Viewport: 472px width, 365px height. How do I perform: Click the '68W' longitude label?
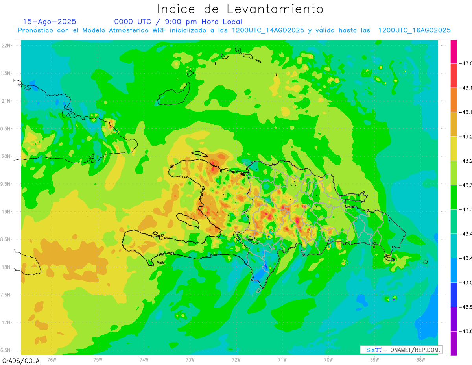tap(420, 359)
